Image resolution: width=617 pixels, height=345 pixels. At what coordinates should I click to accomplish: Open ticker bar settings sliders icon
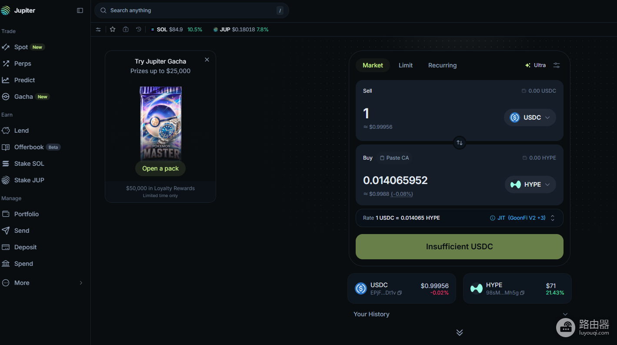coord(98,30)
